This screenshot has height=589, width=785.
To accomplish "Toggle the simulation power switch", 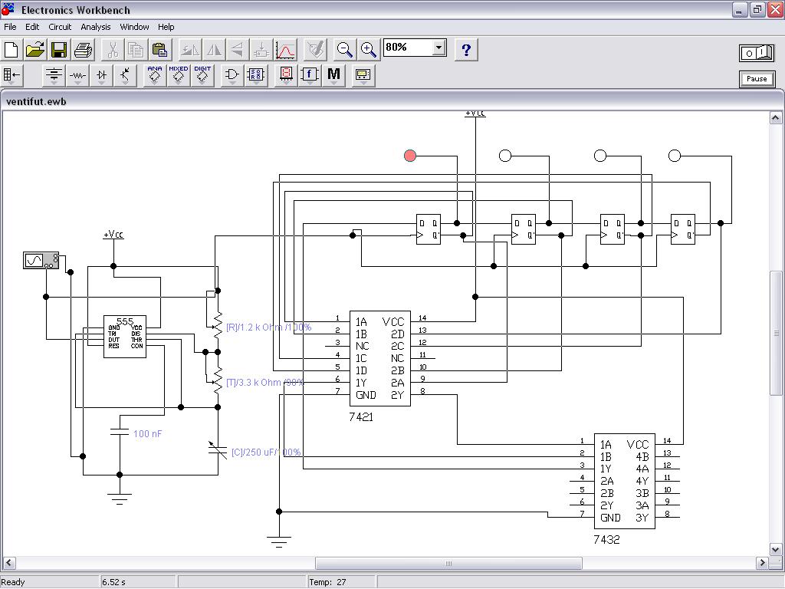I will [757, 53].
